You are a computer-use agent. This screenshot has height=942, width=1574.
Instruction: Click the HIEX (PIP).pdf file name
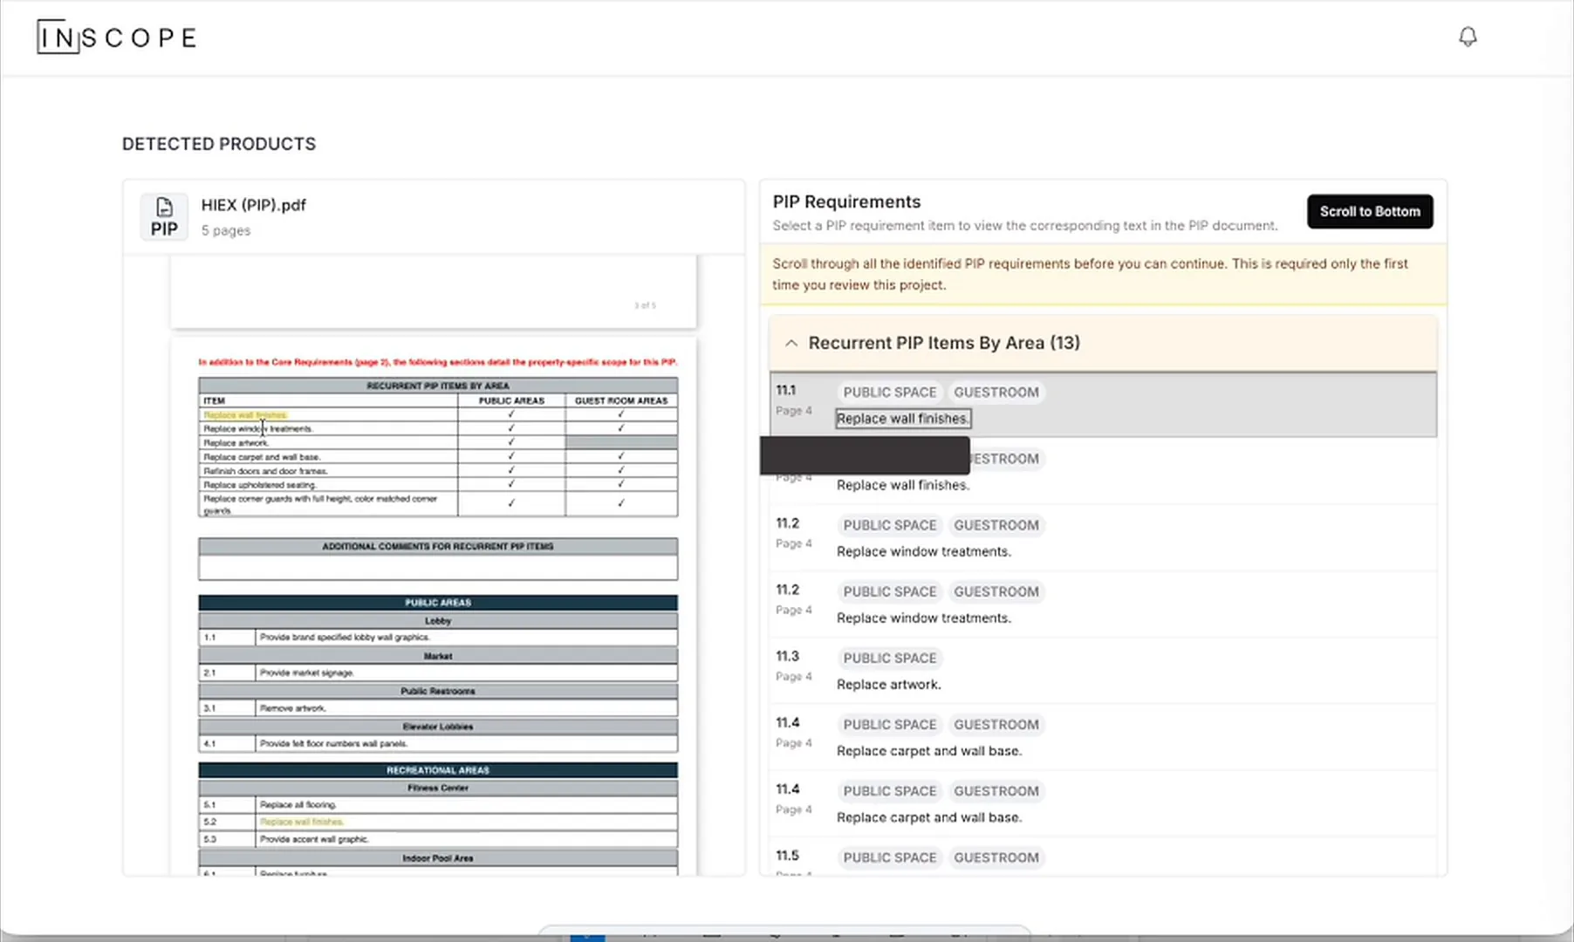pyautogui.click(x=253, y=205)
